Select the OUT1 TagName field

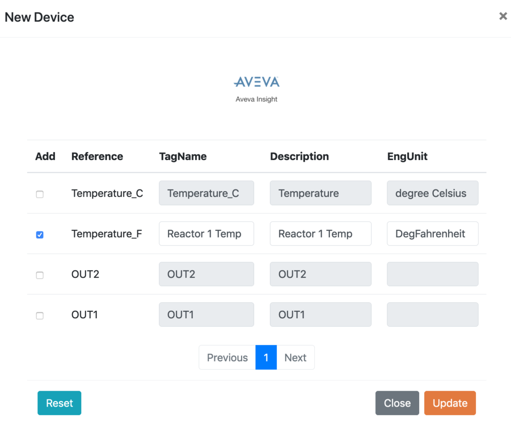click(x=206, y=314)
